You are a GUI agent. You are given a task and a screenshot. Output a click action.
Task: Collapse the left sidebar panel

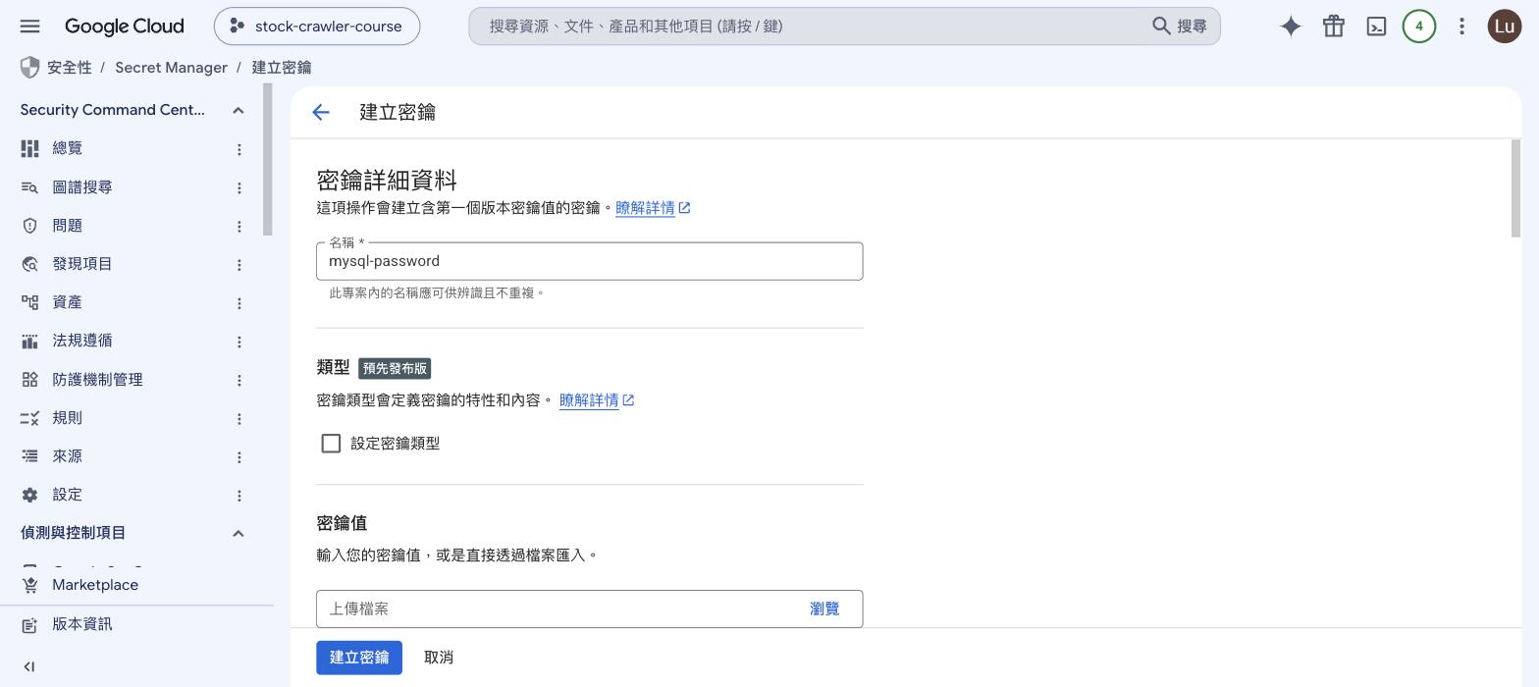tap(29, 667)
